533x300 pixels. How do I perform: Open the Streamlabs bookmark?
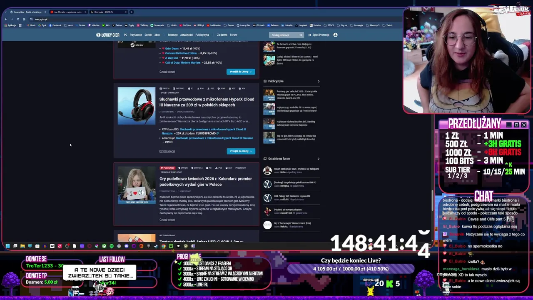click(157, 25)
